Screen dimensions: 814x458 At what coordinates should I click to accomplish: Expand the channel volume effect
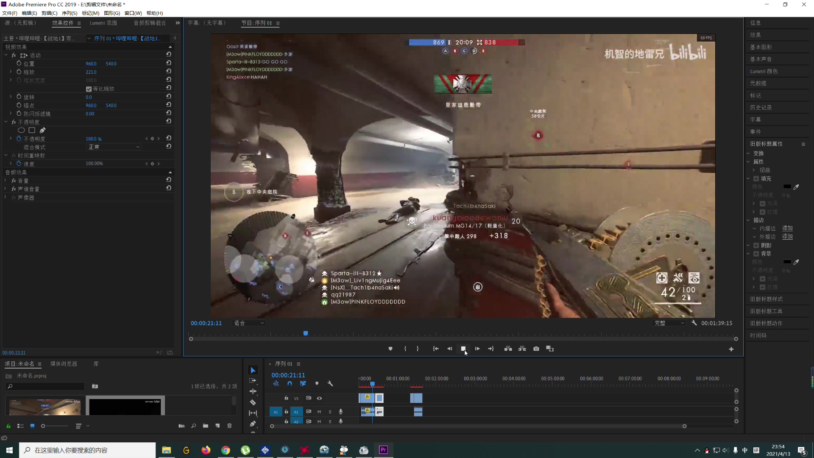(5, 189)
